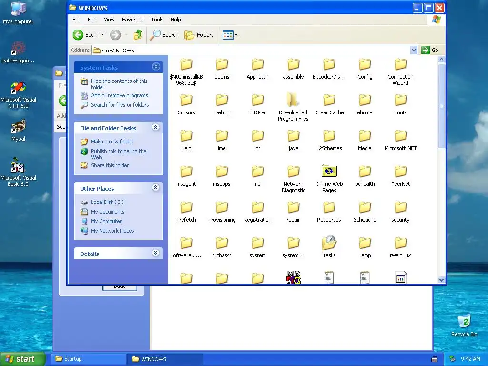The height and width of the screenshot is (366, 488).
Task: Open the File menu
Action: [76, 20]
